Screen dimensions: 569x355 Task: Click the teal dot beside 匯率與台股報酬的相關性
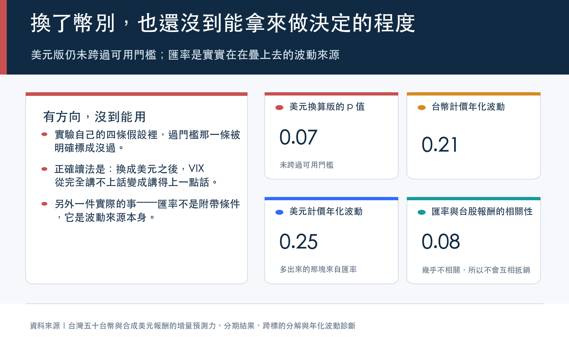pyautogui.click(x=422, y=212)
